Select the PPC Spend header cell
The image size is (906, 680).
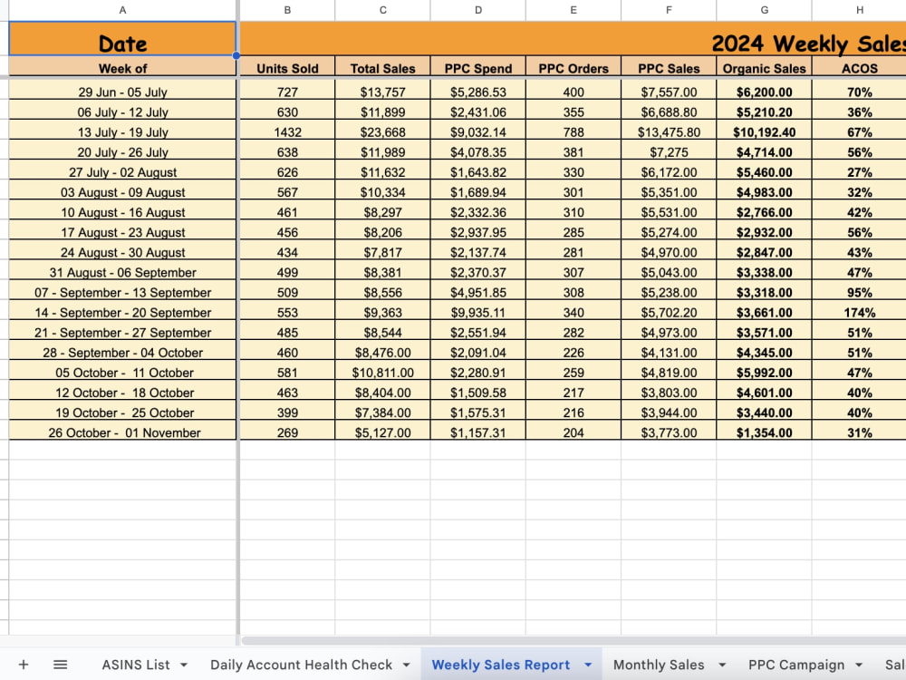[477, 68]
